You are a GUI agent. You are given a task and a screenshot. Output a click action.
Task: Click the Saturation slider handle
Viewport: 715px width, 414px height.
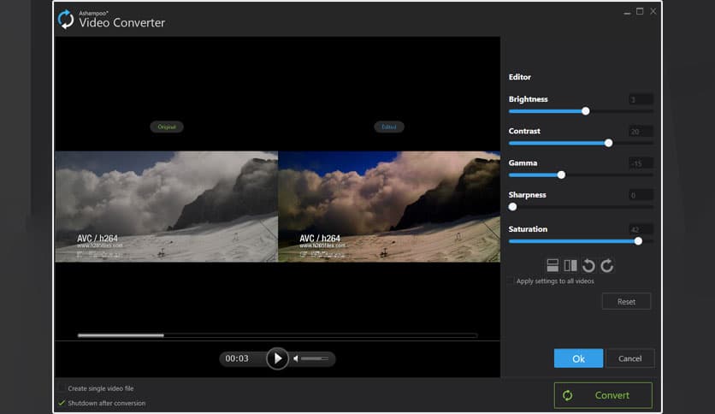click(638, 240)
